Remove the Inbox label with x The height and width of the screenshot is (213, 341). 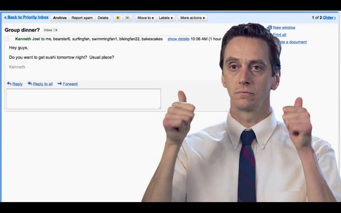point(56,30)
